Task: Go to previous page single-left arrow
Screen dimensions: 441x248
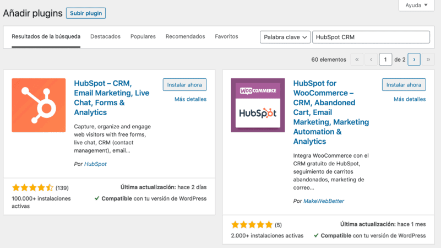Action: pyautogui.click(x=371, y=60)
